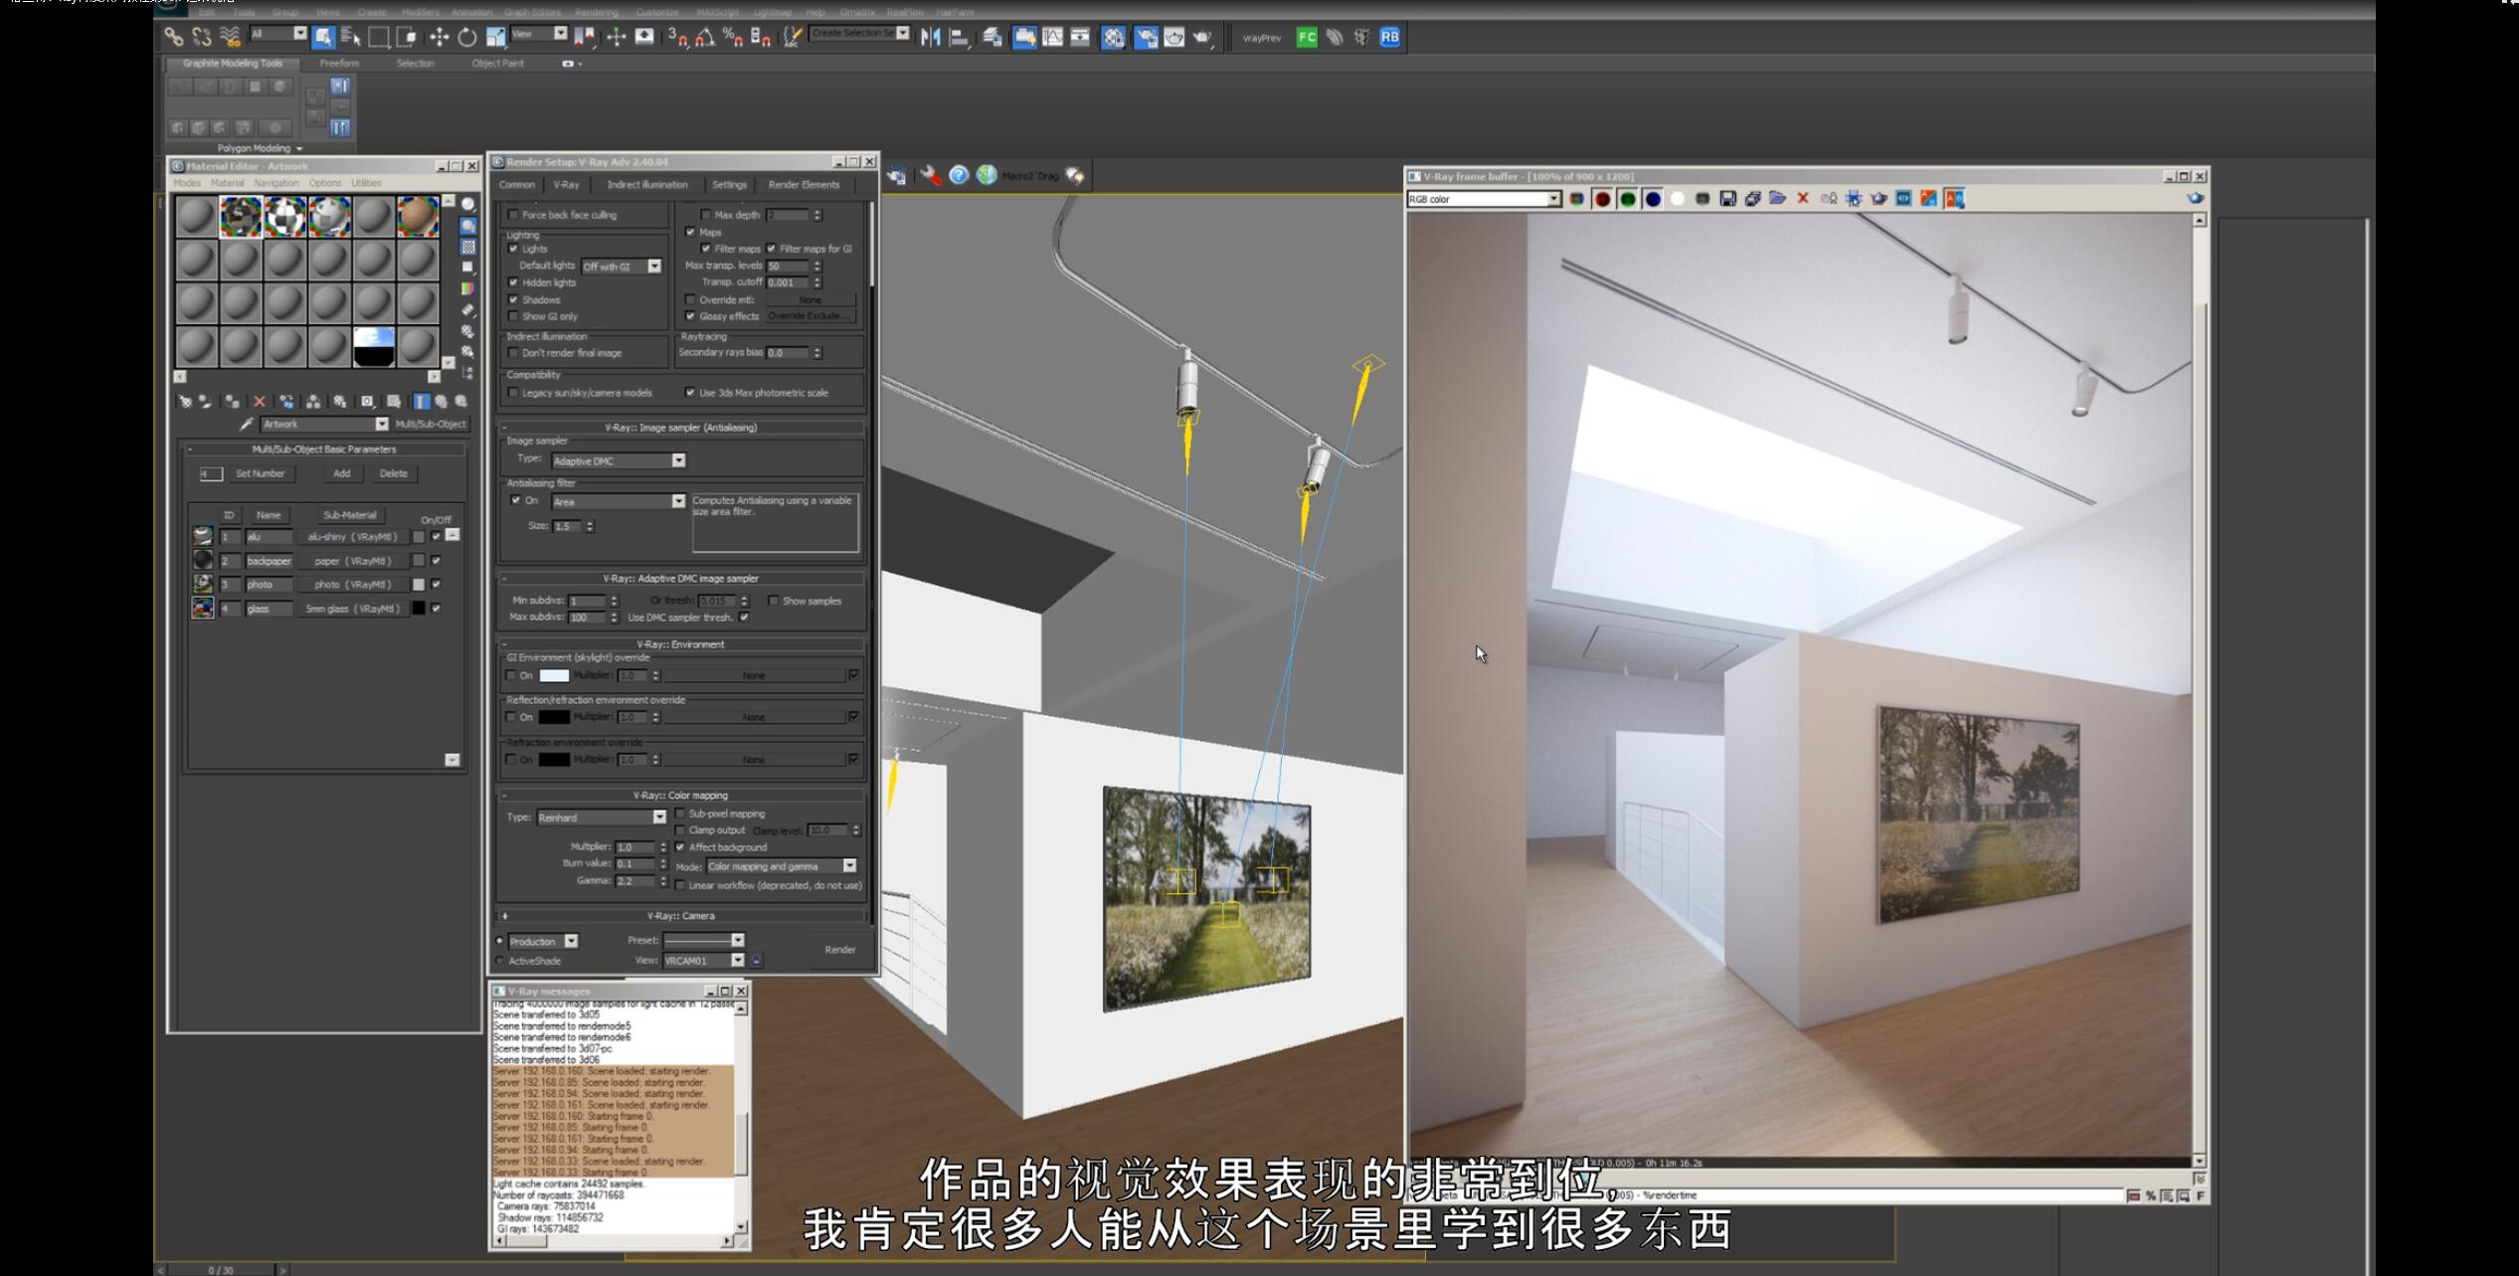2519x1276 pixels.
Task: Click the Gamma value field
Action: tap(636, 881)
